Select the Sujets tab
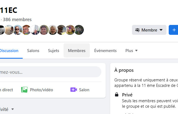 pos(53,51)
